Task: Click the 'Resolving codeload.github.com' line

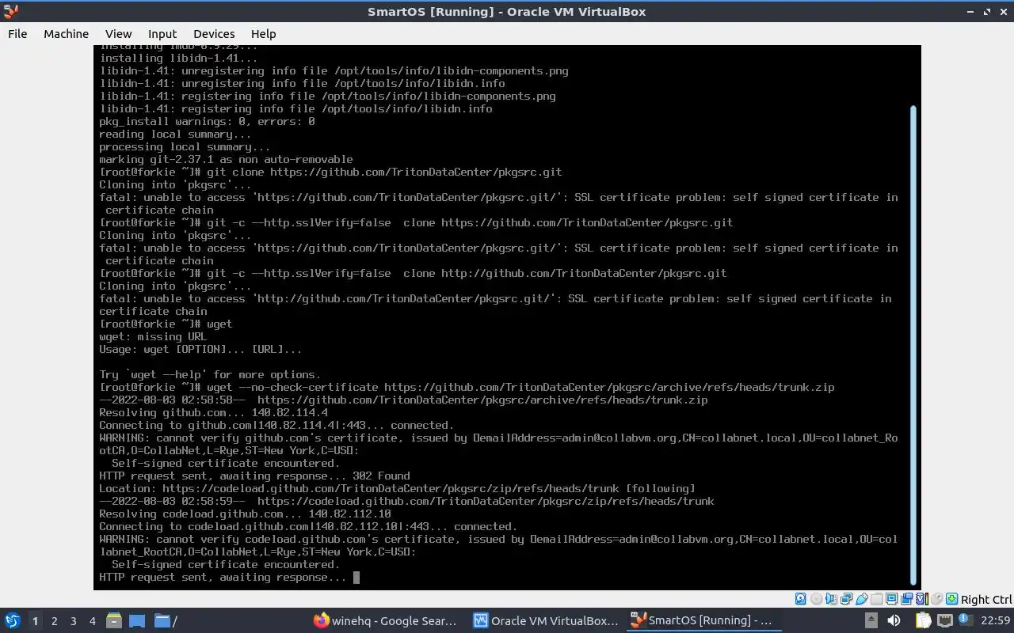Action: (245, 514)
